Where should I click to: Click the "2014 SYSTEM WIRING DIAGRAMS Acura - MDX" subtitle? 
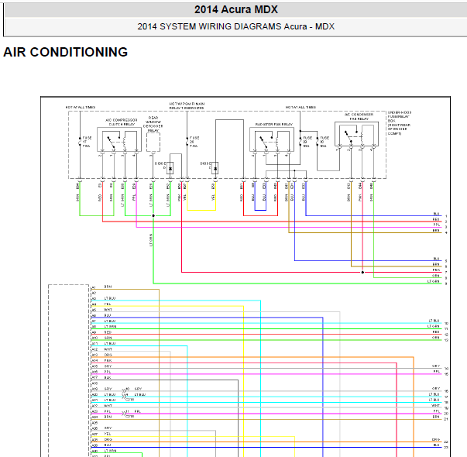pos(236,26)
